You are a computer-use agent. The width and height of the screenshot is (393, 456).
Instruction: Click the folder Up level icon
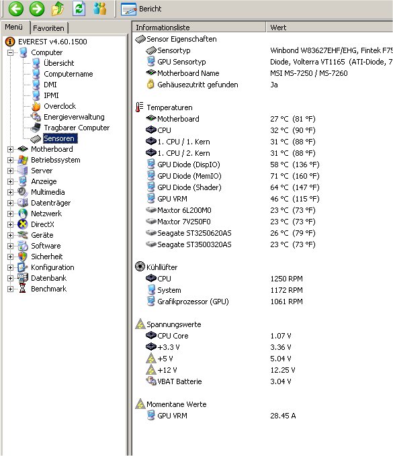(58, 9)
